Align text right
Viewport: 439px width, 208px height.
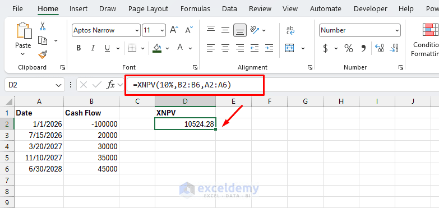[240, 48]
